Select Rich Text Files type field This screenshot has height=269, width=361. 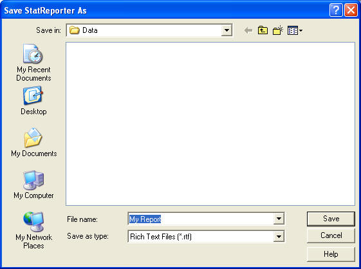click(x=201, y=237)
